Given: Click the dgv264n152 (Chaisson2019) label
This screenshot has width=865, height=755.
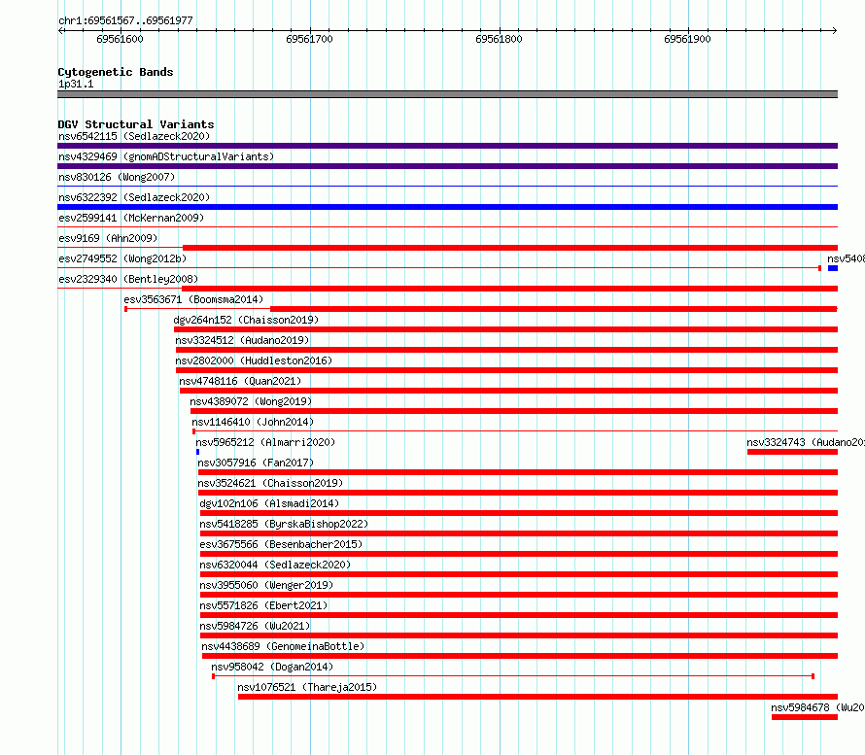Looking at the screenshot, I should pyautogui.click(x=246, y=320).
